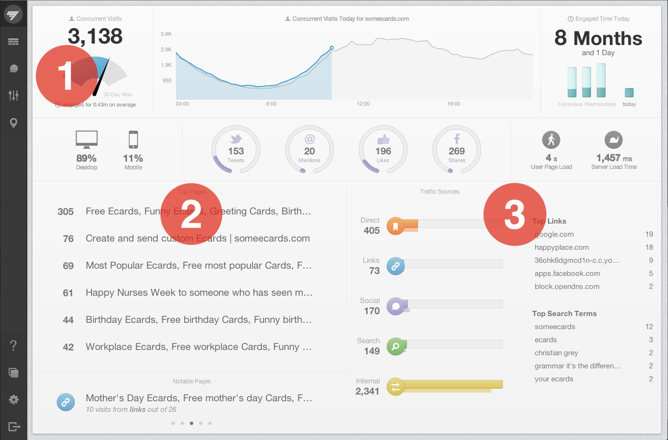Click the 'today' bar in Engaged Time chart
Viewport: 668px width, 440px height.
tap(629, 92)
